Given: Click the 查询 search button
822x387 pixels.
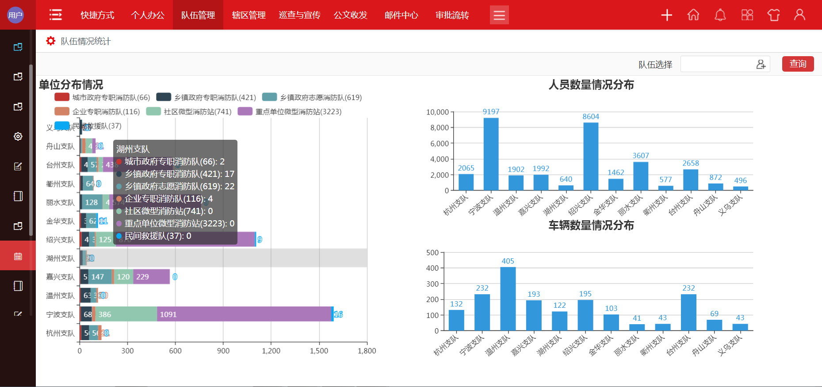Looking at the screenshot, I should point(798,64).
